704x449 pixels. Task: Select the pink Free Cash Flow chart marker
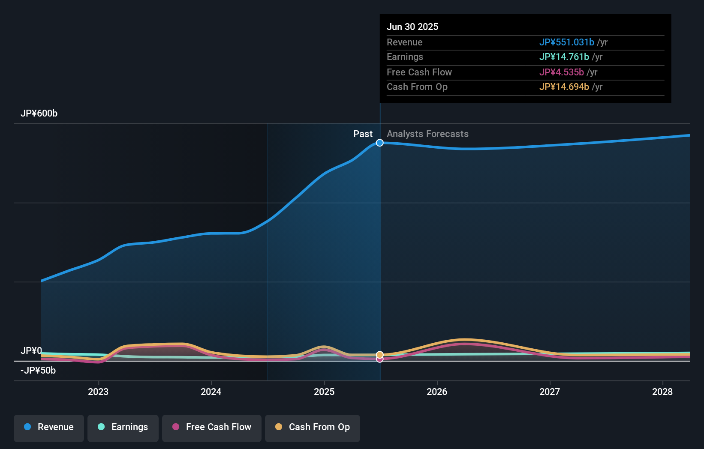tap(380, 359)
